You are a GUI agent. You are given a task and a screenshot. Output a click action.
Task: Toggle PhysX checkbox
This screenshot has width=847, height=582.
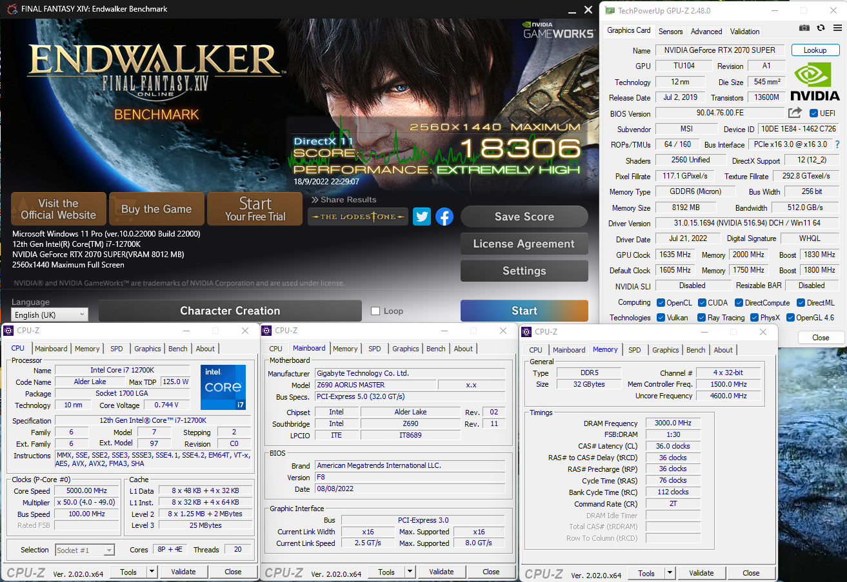point(753,318)
